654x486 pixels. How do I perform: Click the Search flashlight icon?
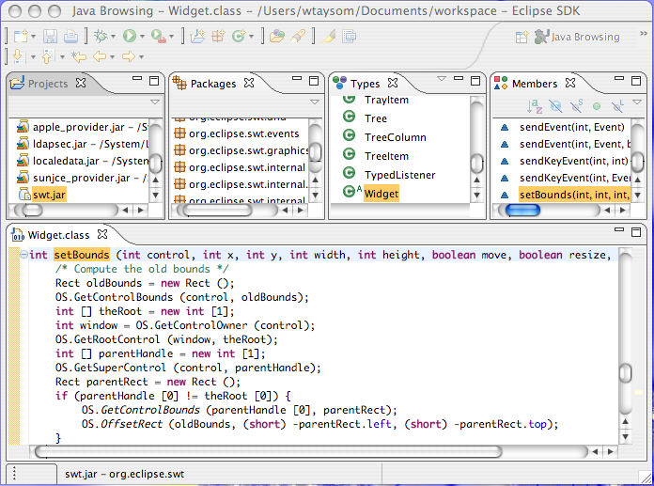[298, 37]
